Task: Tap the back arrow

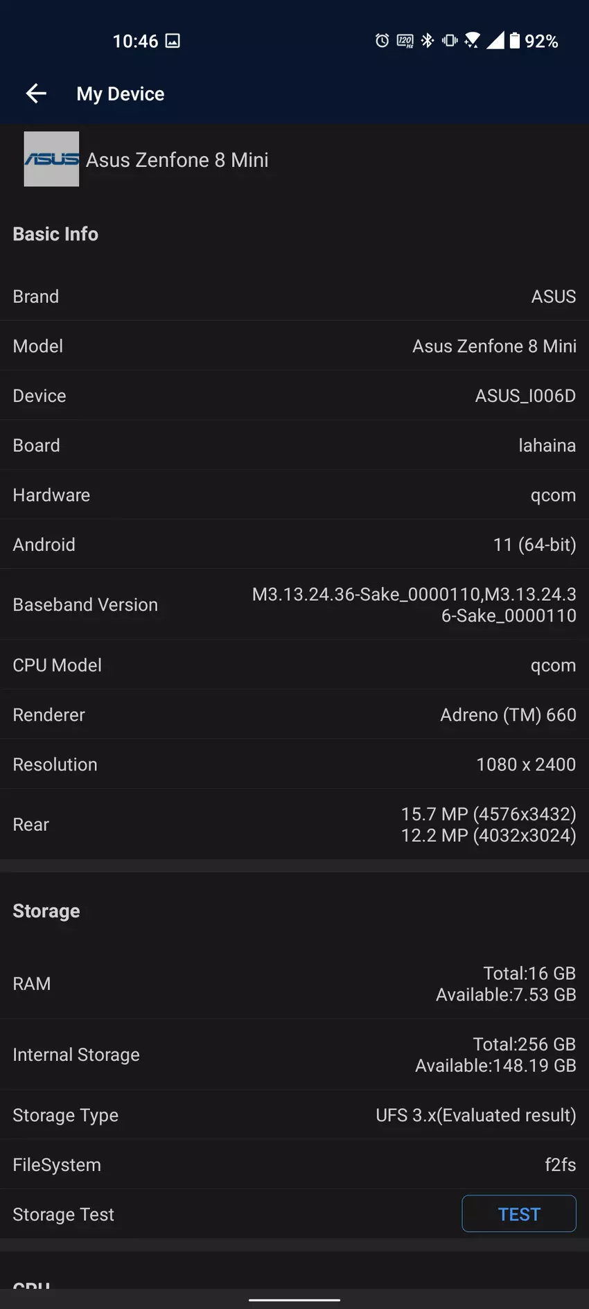Action: pyautogui.click(x=36, y=94)
